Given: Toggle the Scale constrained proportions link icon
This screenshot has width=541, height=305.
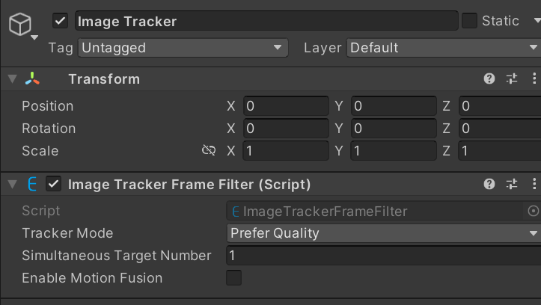Looking at the screenshot, I should 209,150.
